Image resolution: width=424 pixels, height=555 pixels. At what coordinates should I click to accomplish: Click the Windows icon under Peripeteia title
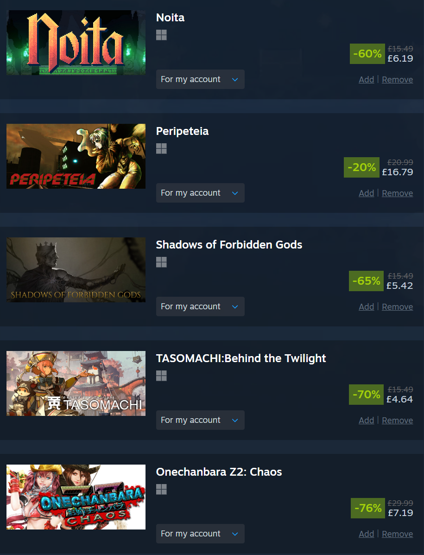pos(161,149)
